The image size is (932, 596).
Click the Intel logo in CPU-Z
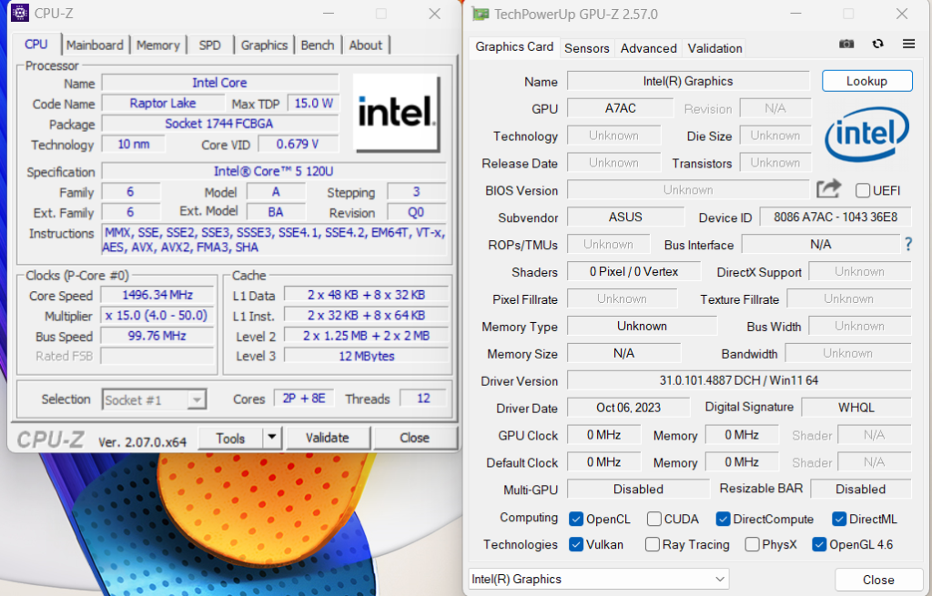395,113
